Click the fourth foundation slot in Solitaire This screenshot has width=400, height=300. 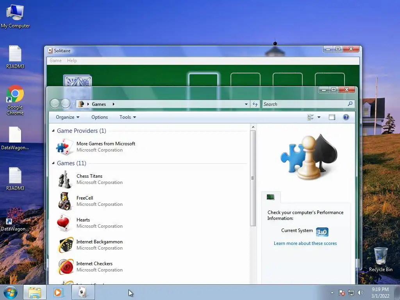(x=330, y=80)
